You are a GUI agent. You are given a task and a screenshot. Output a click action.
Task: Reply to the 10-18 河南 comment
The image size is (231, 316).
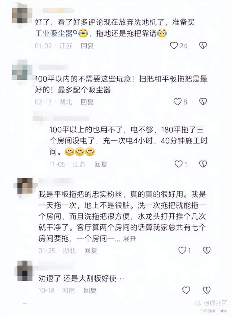pos(90,290)
